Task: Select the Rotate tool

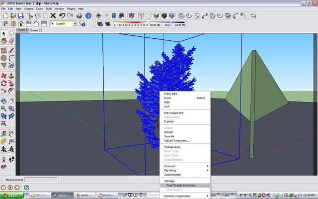Action: tap(3, 83)
